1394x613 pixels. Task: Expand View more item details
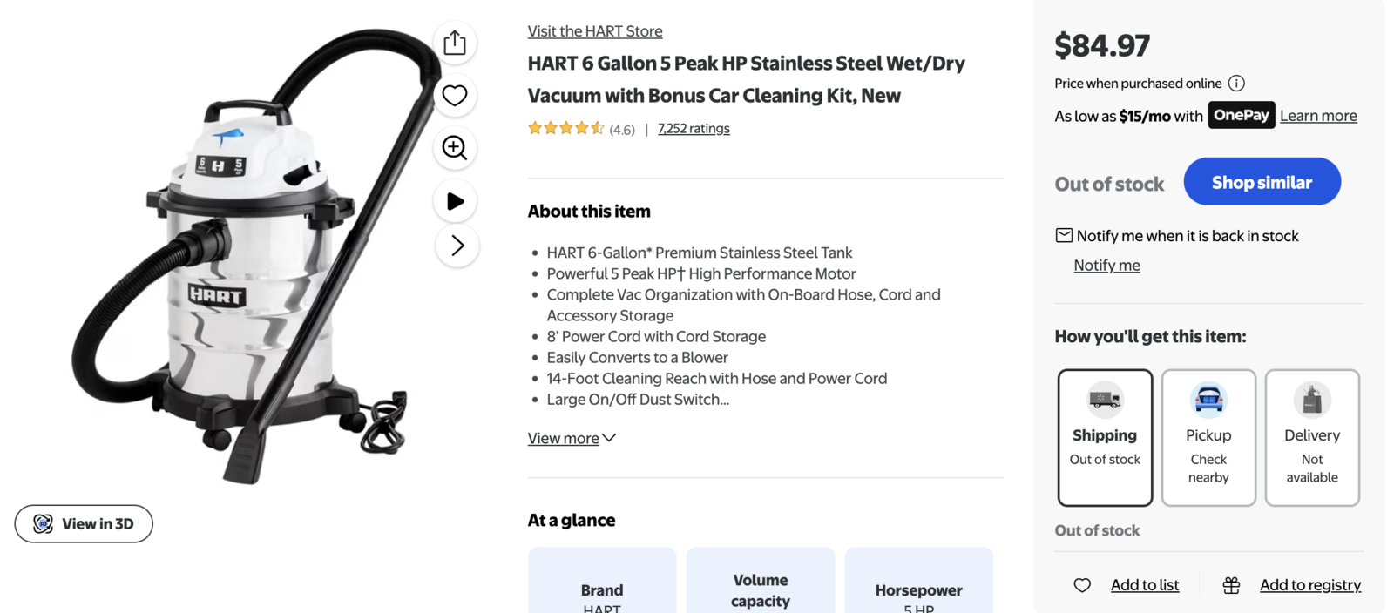(x=572, y=438)
